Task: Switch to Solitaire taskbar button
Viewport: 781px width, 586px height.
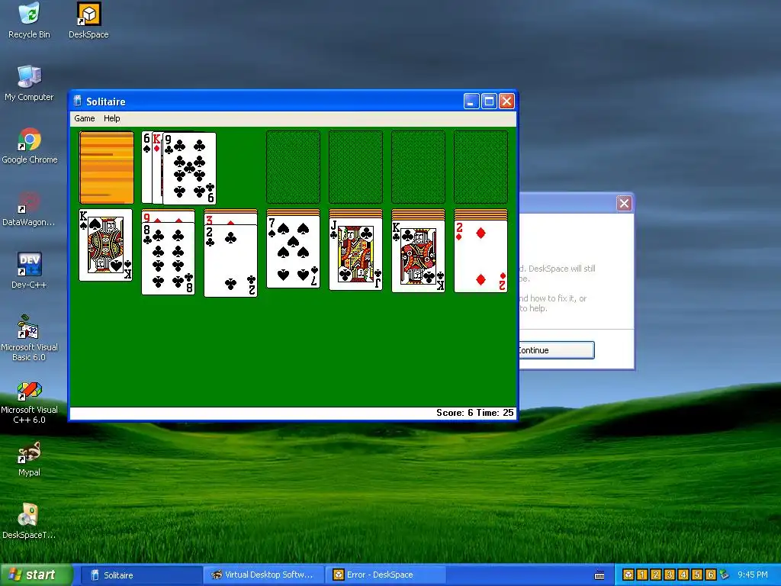Action: (140, 575)
